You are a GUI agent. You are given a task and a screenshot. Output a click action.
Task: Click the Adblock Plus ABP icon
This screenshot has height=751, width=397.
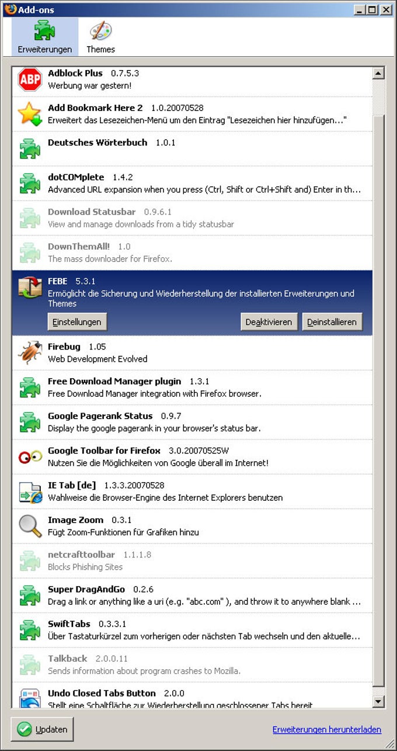pos(30,79)
